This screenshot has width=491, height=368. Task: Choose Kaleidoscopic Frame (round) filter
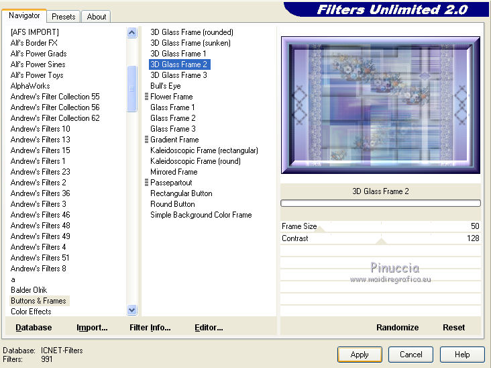pyautogui.click(x=195, y=161)
